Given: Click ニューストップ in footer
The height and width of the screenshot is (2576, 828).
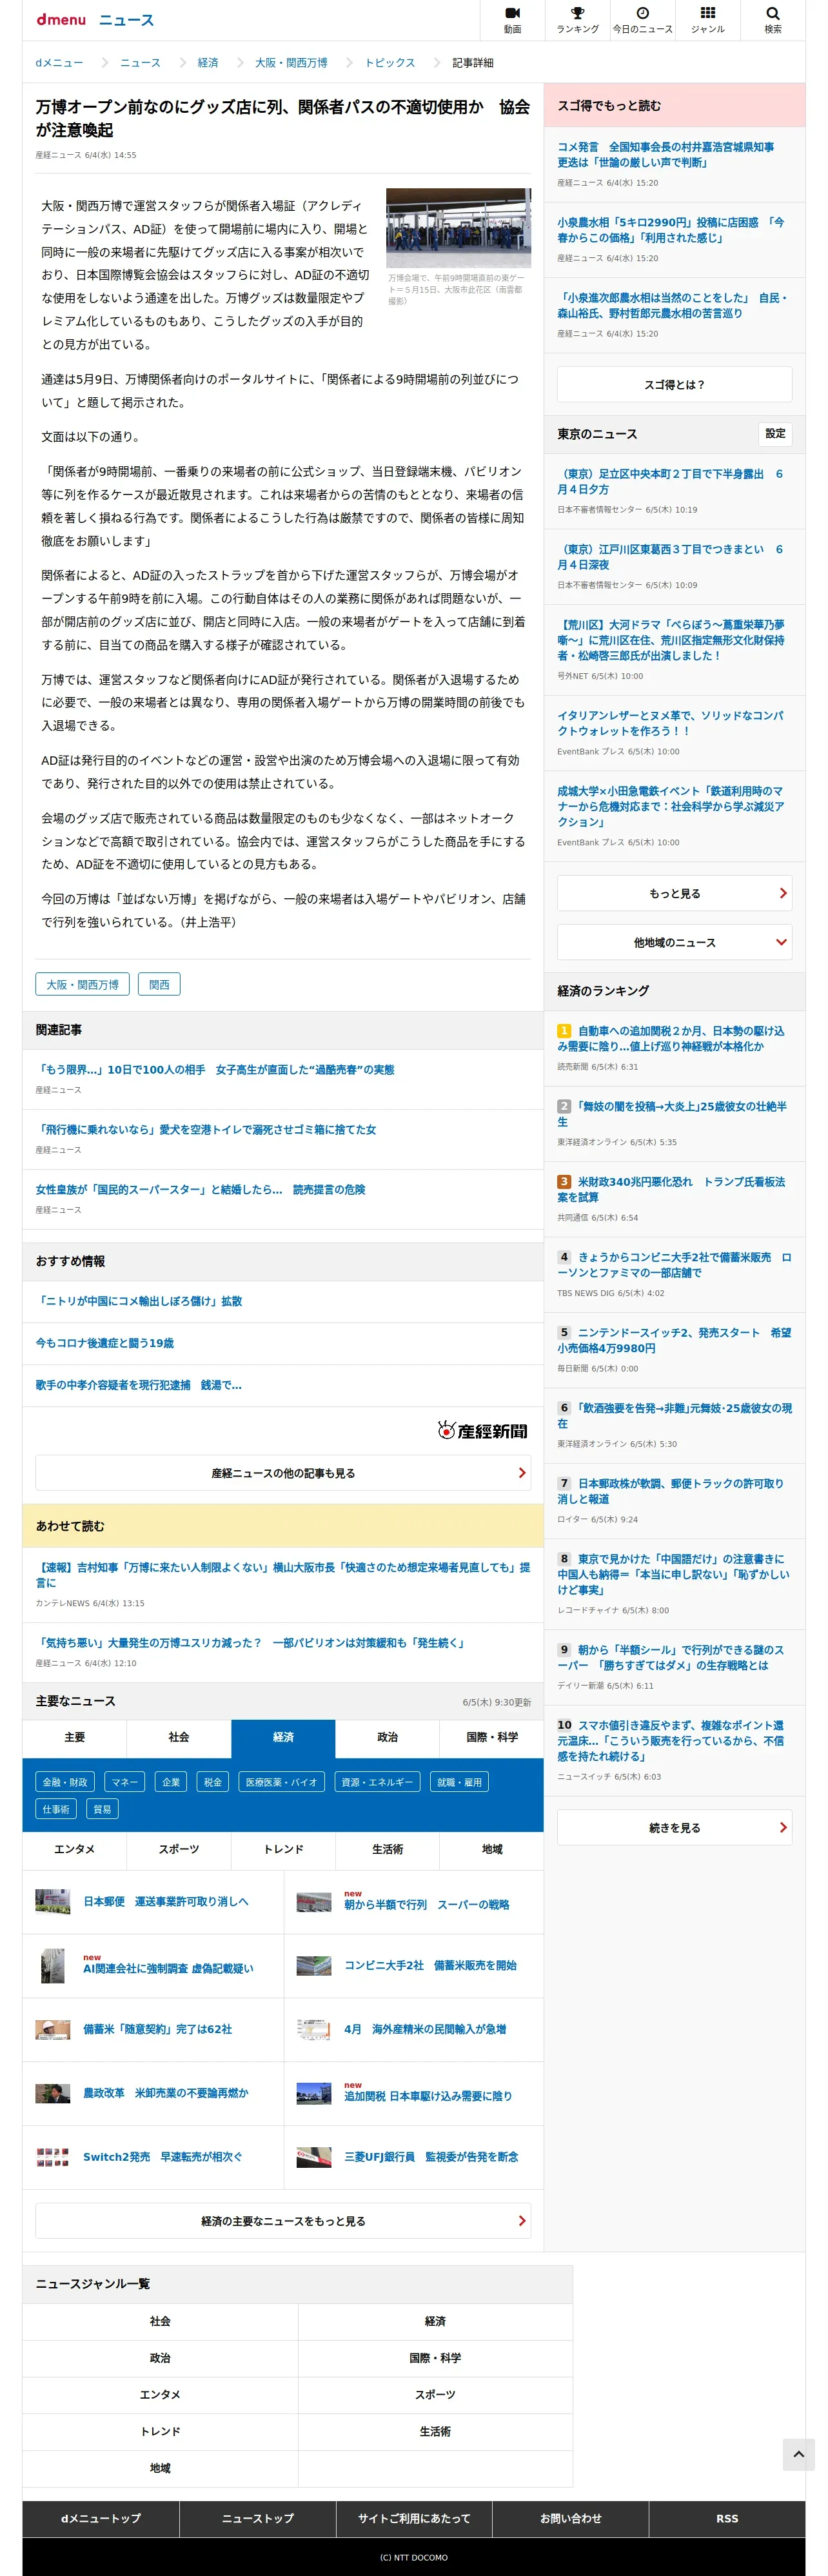Looking at the screenshot, I should pyautogui.click(x=257, y=2518).
